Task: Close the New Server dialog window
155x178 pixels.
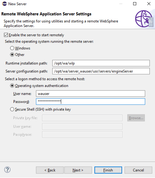Action: click(149, 4)
